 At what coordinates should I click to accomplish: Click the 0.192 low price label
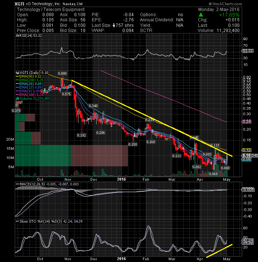click(x=81, y=135)
